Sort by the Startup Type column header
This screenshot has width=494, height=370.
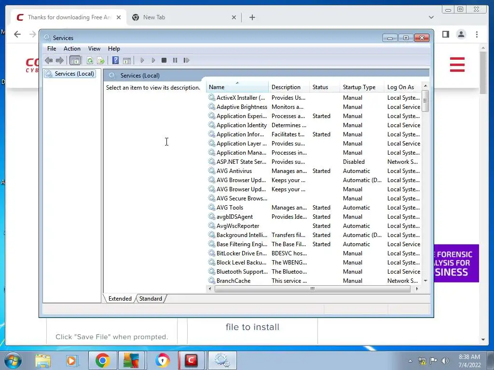pyautogui.click(x=362, y=87)
